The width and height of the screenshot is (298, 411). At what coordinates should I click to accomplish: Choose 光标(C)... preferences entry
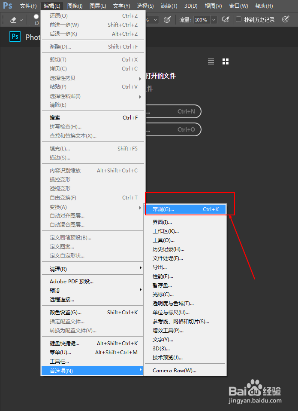[186, 294]
